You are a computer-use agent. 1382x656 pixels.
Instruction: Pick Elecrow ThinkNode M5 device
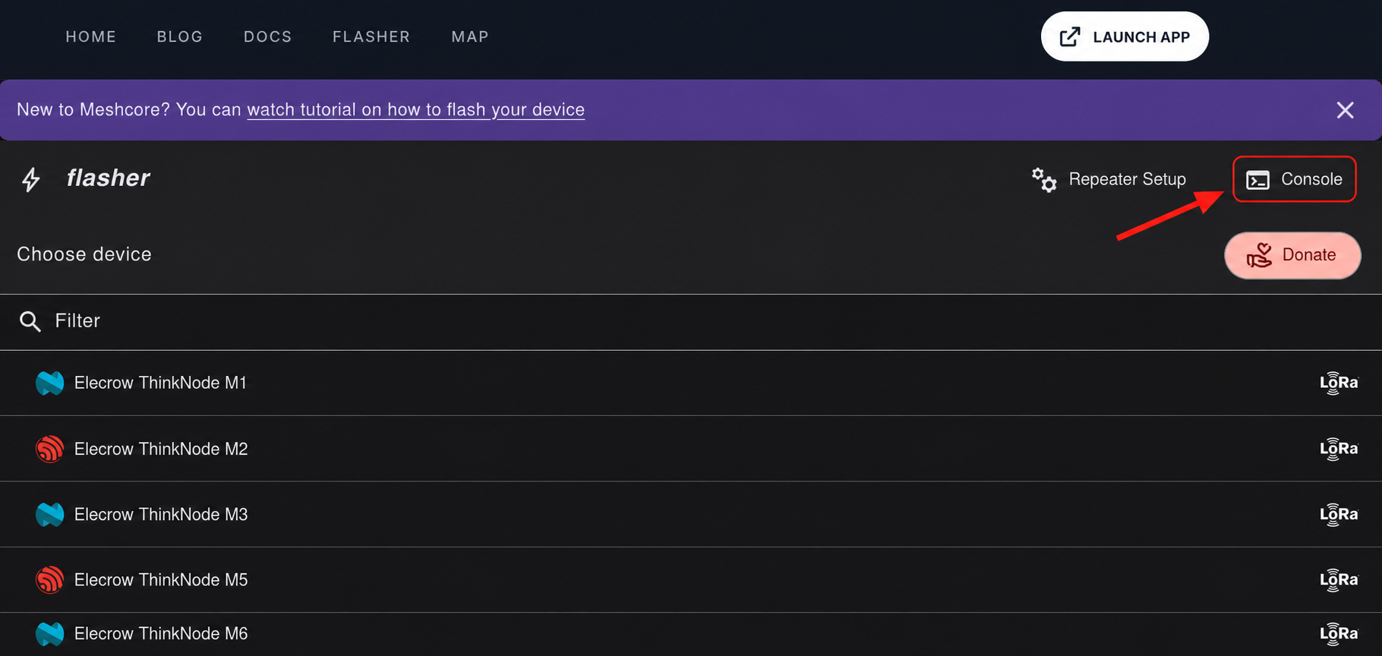[691, 579]
